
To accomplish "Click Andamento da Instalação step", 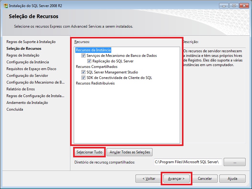I will (x=27, y=103).
